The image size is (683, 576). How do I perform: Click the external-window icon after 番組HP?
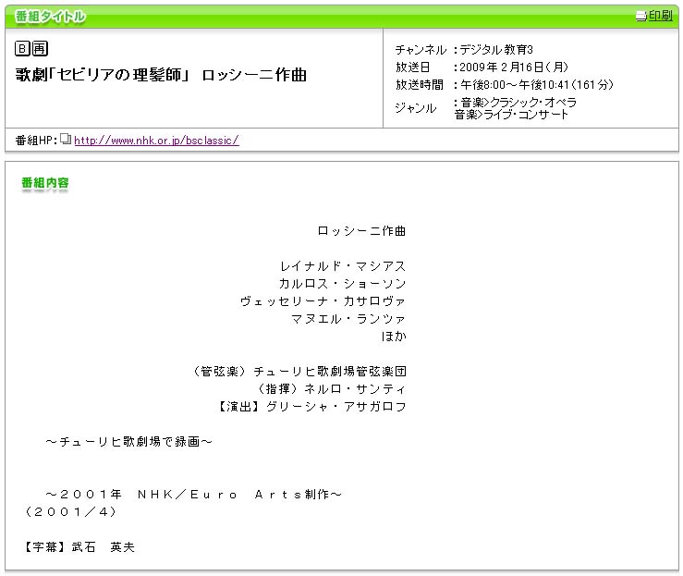[x=66, y=139]
